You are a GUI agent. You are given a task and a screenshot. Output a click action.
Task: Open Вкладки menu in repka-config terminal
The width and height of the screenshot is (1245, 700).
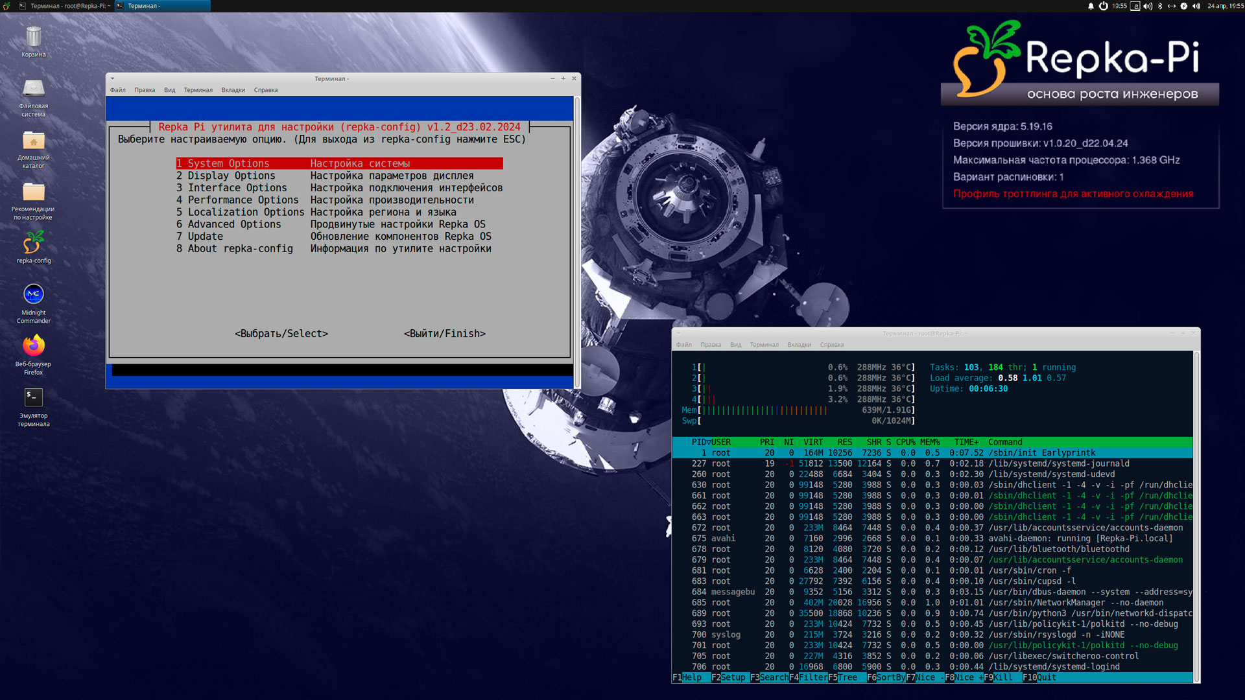(x=233, y=90)
